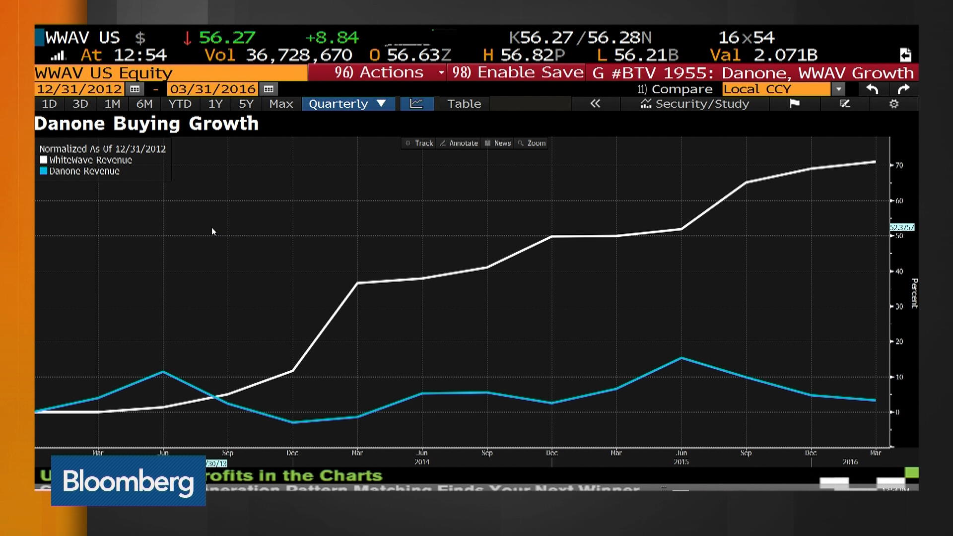Click 98) Enable Save button
The width and height of the screenshot is (953, 536).
pos(517,72)
